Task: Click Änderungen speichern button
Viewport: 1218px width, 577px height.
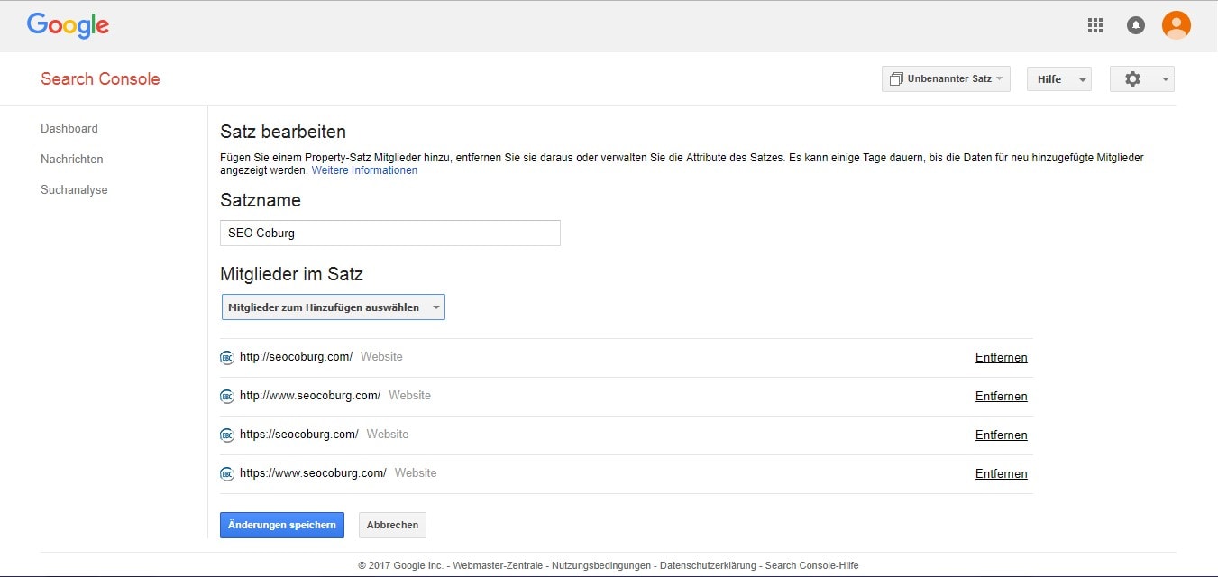Action: [282, 525]
